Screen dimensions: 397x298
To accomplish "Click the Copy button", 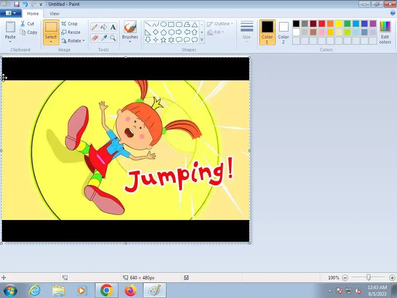I will pos(29,32).
